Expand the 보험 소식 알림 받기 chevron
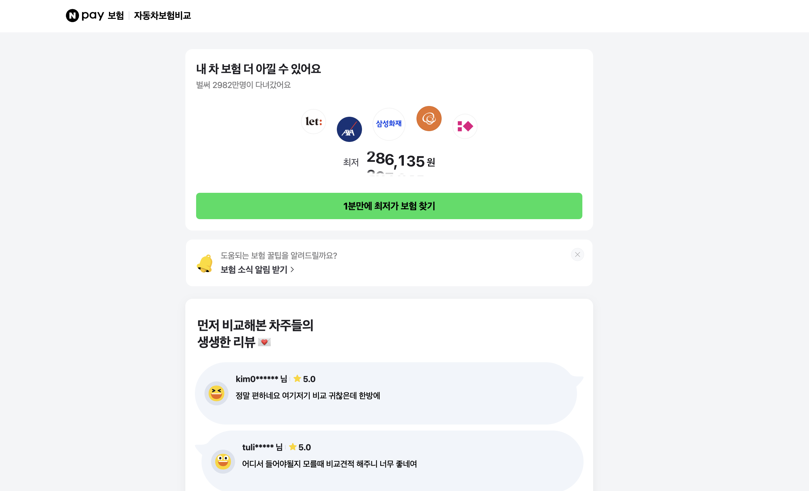The width and height of the screenshot is (809, 491). coord(293,269)
